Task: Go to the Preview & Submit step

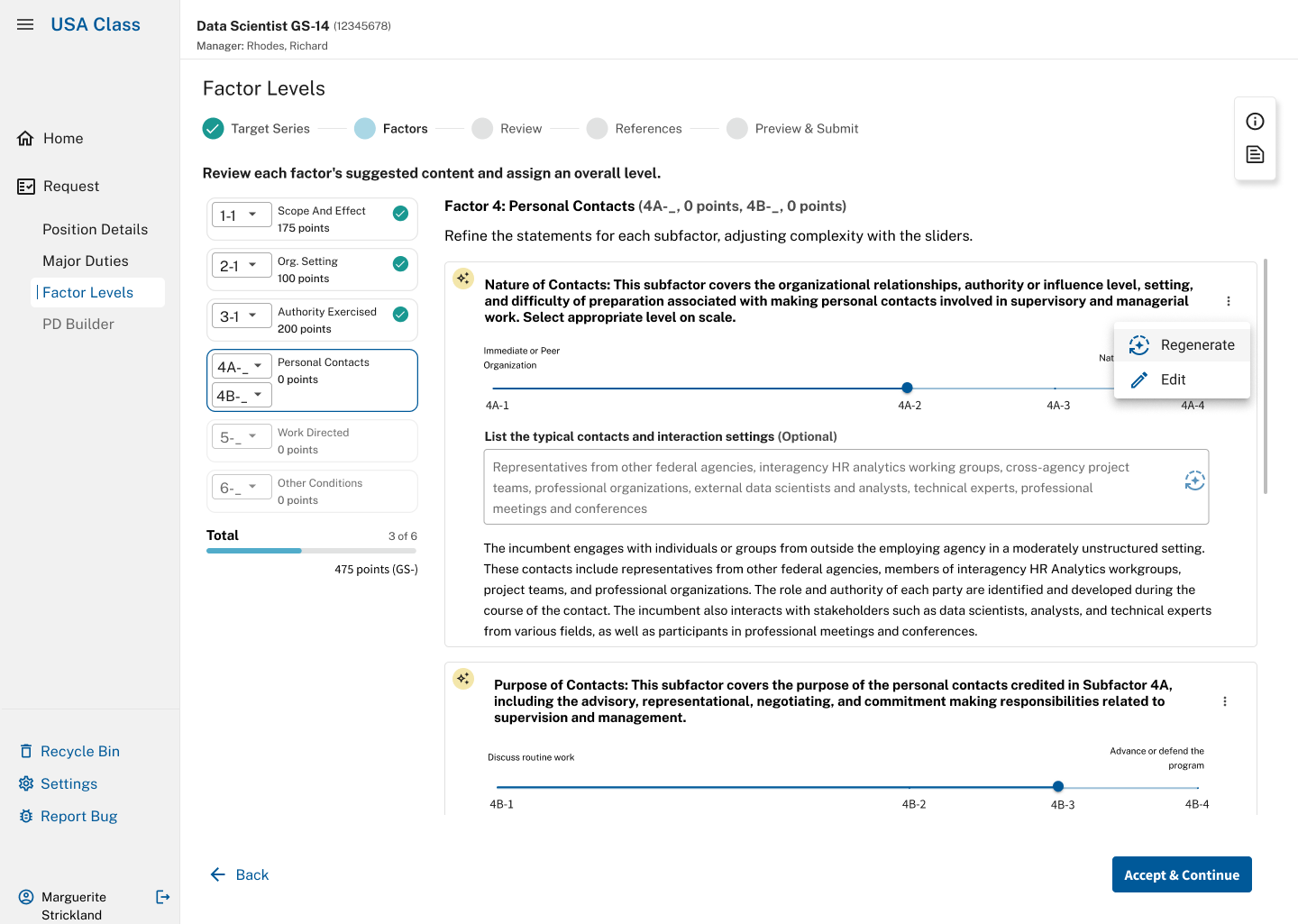Action: pos(793,129)
